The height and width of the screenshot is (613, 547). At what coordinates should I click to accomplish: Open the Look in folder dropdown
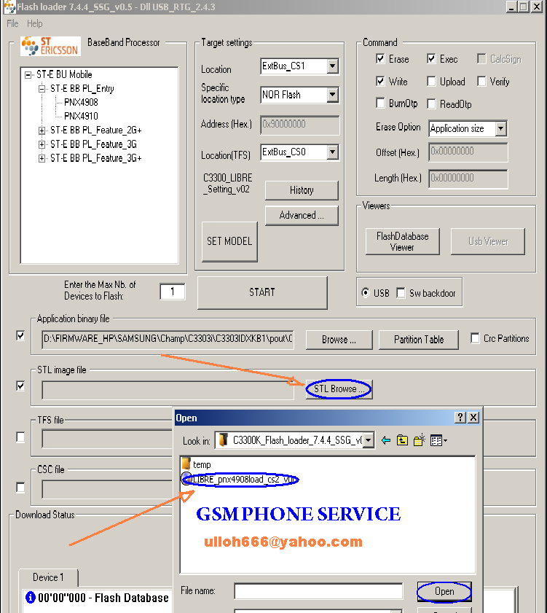[368, 440]
